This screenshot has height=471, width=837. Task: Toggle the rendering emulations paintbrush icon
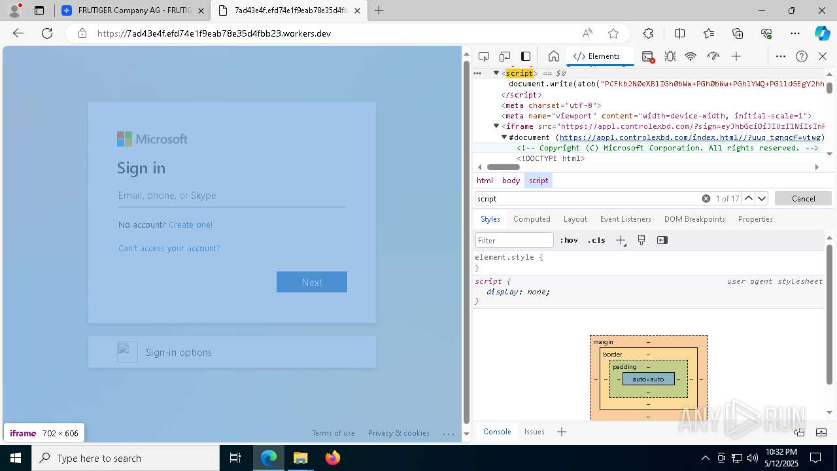[x=641, y=240]
